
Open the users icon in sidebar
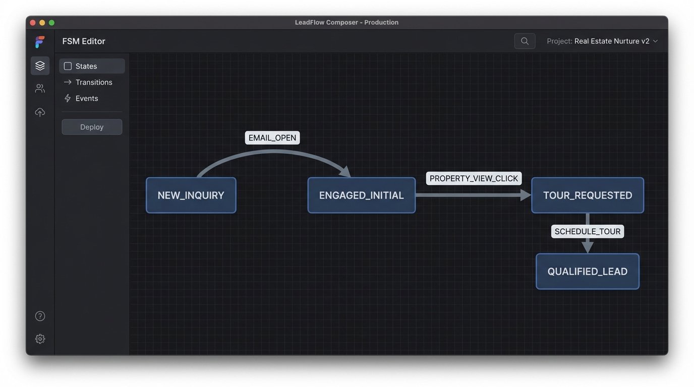tap(40, 89)
